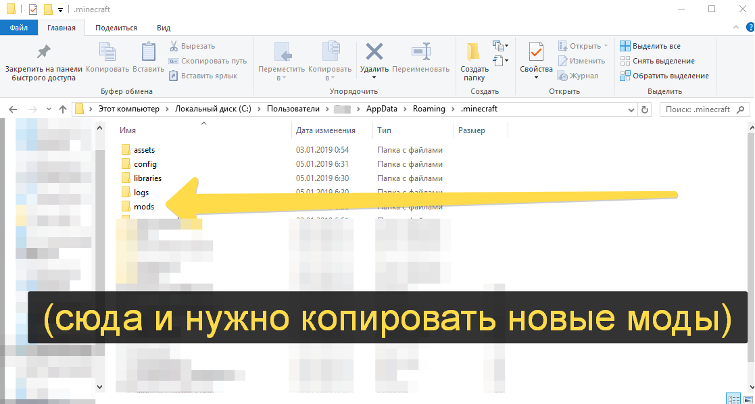
Task: Click Обратить выделение button
Action: point(664,76)
